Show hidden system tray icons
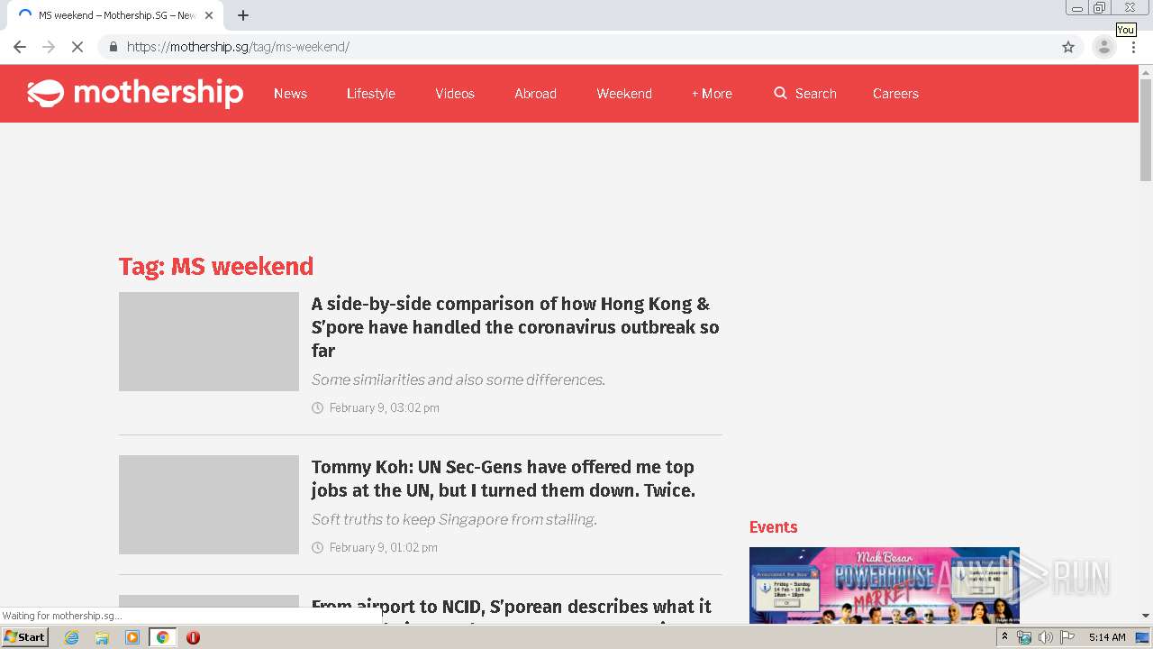This screenshot has width=1153, height=649. [1004, 637]
